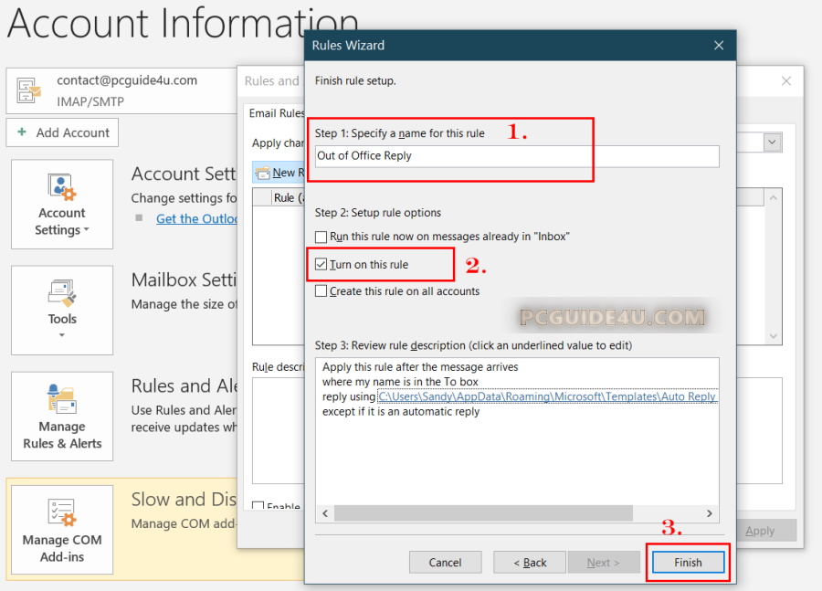Click the New Rule icon
The height and width of the screenshot is (591, 822).
pos(263,173)
